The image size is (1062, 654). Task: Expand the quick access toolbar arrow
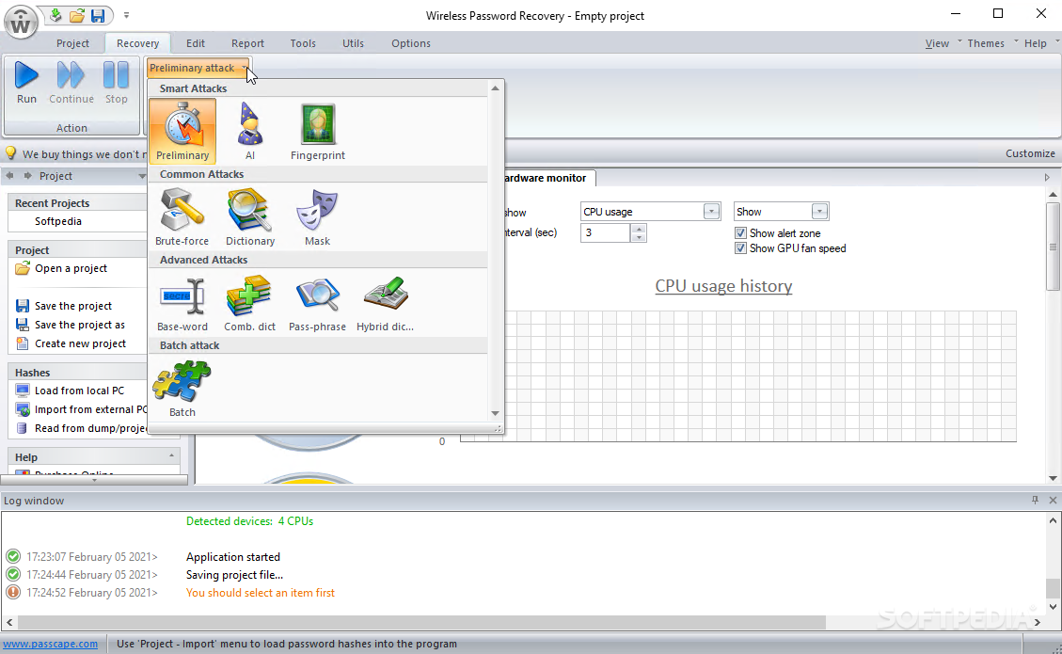coord(126,15)
